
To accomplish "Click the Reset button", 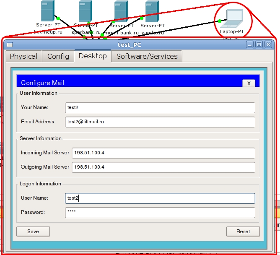I will tap(243, 232).
